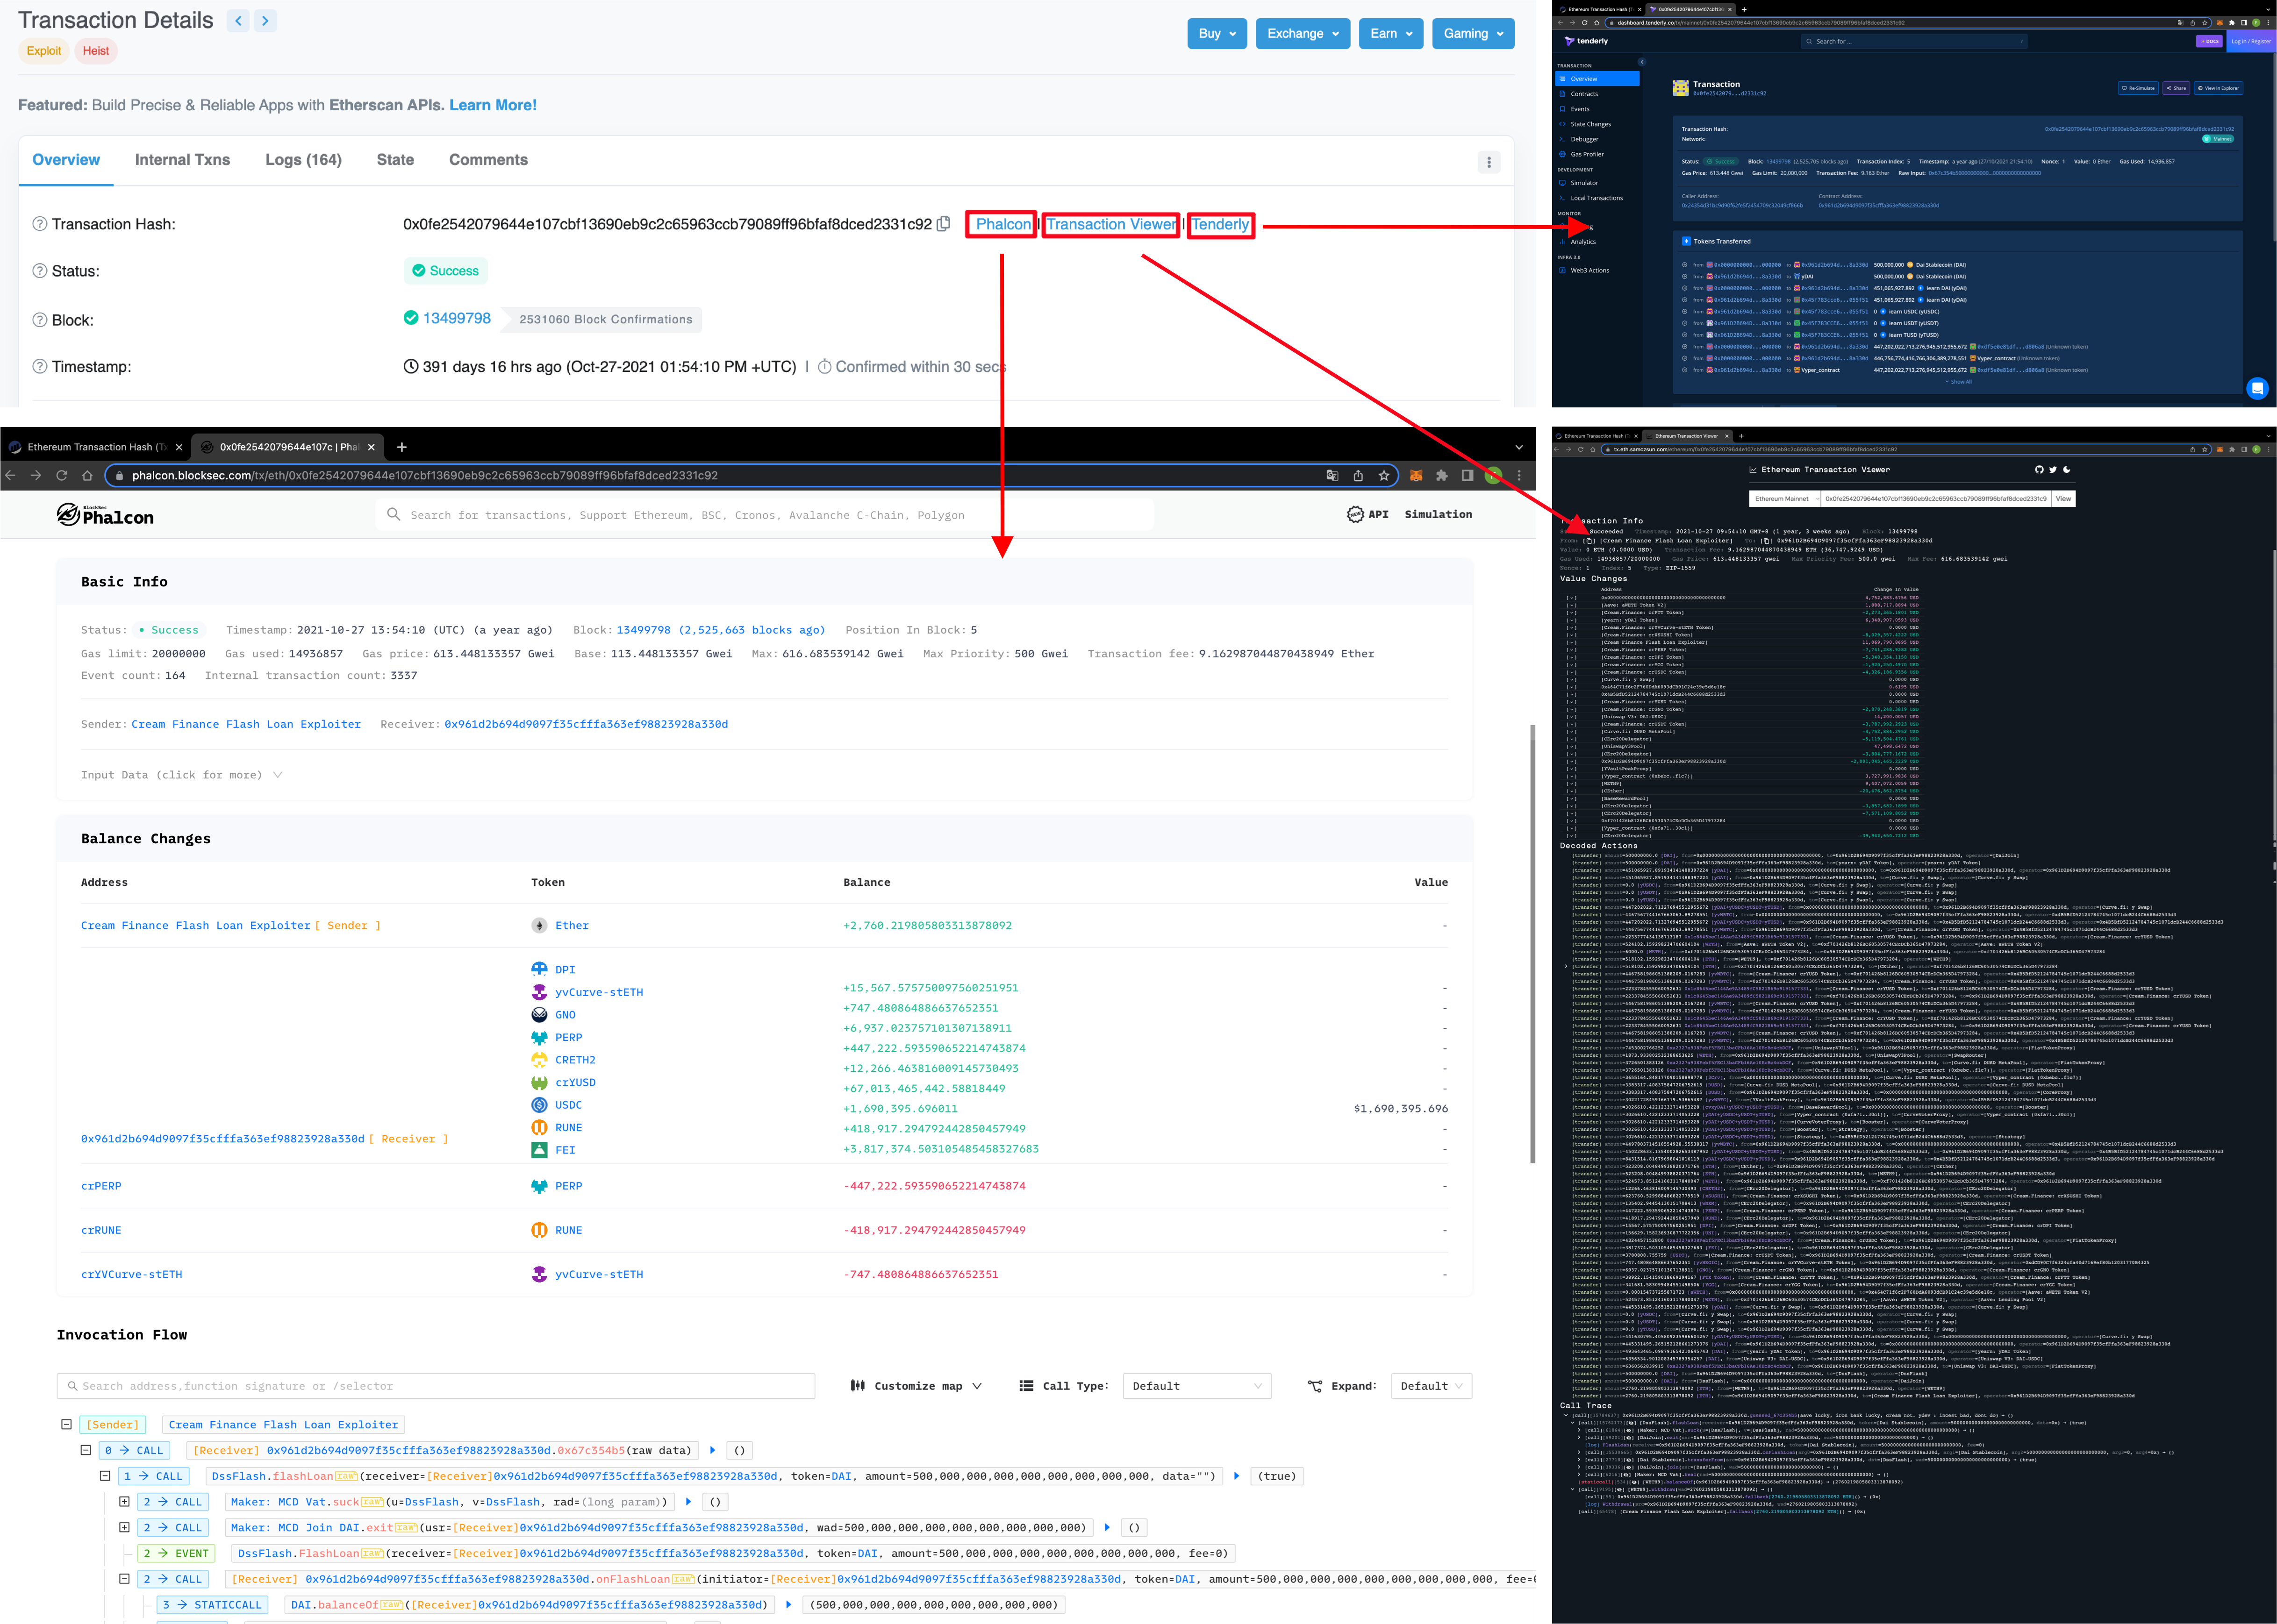Open Simulator in Tenderly sidebar
This screenshot has width=2277, height=1624.
click(1584, 183)
